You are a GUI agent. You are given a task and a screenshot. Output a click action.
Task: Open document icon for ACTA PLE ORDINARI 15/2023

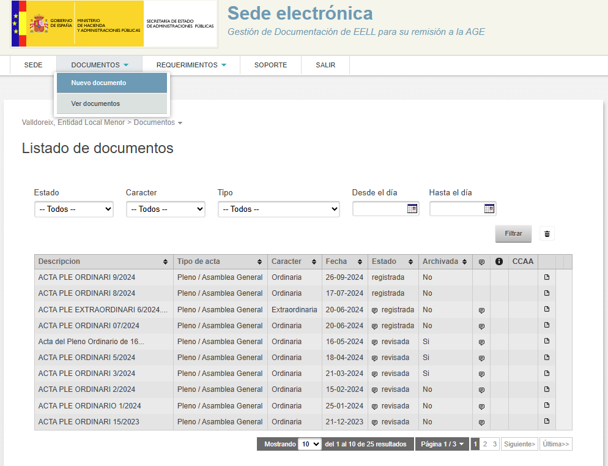pos(547,421)
